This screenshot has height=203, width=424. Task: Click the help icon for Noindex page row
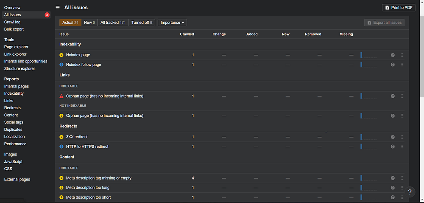coord(393,55)
